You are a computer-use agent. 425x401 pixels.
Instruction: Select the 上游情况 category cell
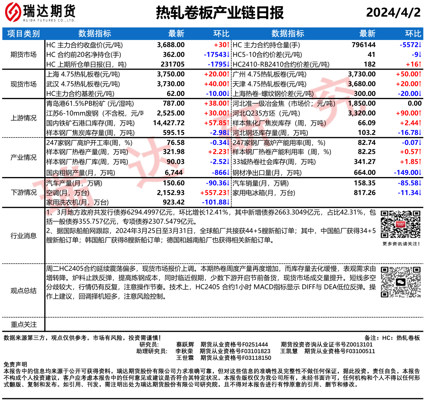(x=23, y=118)
